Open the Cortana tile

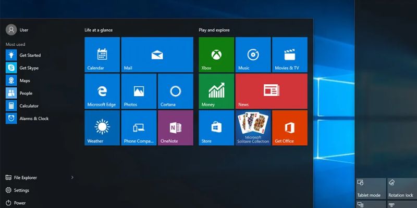(175, 91)
